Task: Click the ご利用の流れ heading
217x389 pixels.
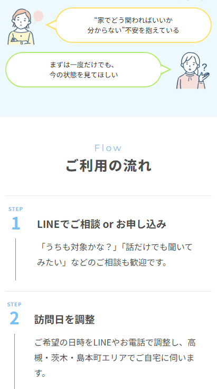Action: pyautogui.click(x=109, y=166)
